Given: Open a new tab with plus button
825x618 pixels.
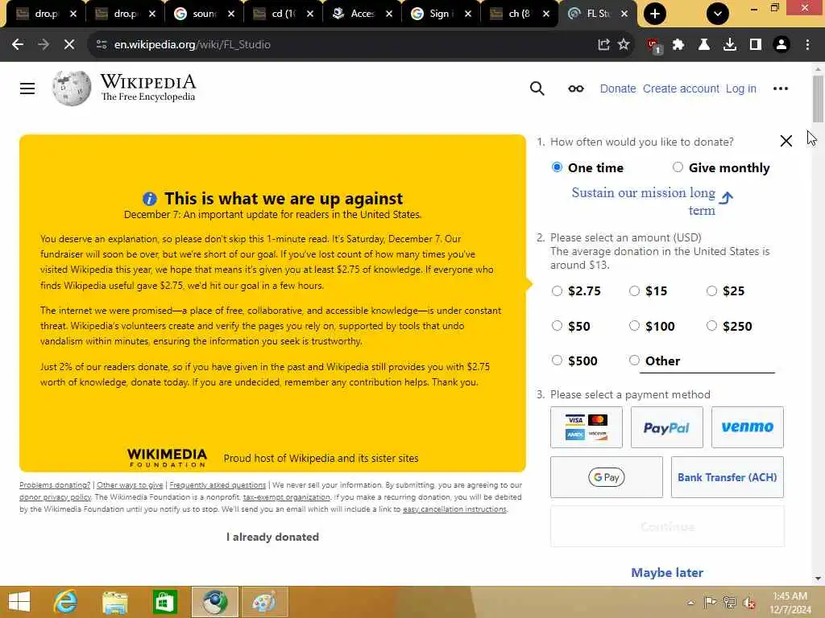Looking at the screenshot, I should (x=654, y=14).
